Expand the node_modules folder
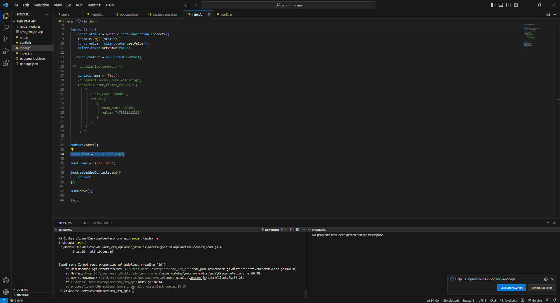 (x=17, y=26)
